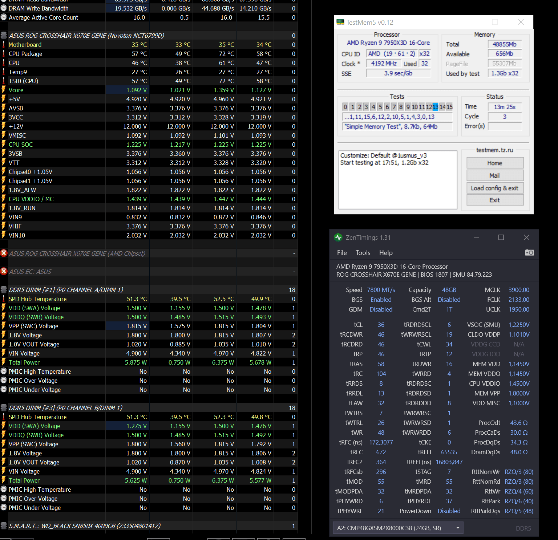The image size is (558, 540).
Task: Click lightning icon beside +12V rail
Action: point(4,126)
